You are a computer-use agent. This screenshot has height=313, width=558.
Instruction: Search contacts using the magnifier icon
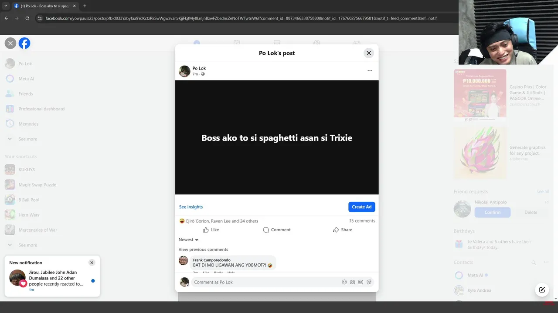(534, 263)
